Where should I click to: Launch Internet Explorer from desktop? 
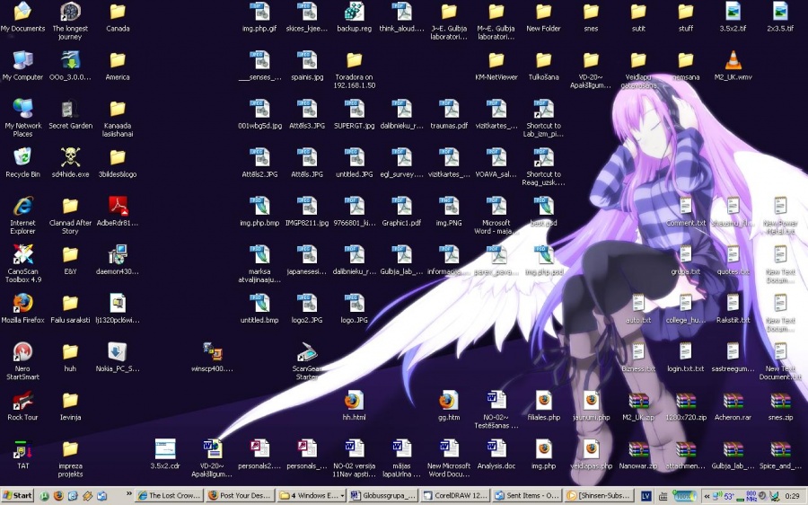22,215
